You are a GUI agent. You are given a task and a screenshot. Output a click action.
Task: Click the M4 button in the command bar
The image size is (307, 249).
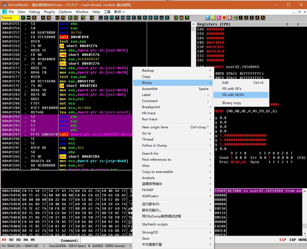(x=26, y=240)
